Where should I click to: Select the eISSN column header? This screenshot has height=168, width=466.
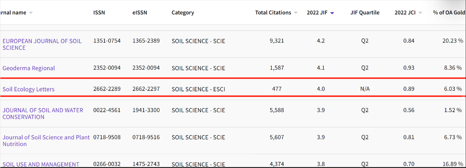(140, 13)
